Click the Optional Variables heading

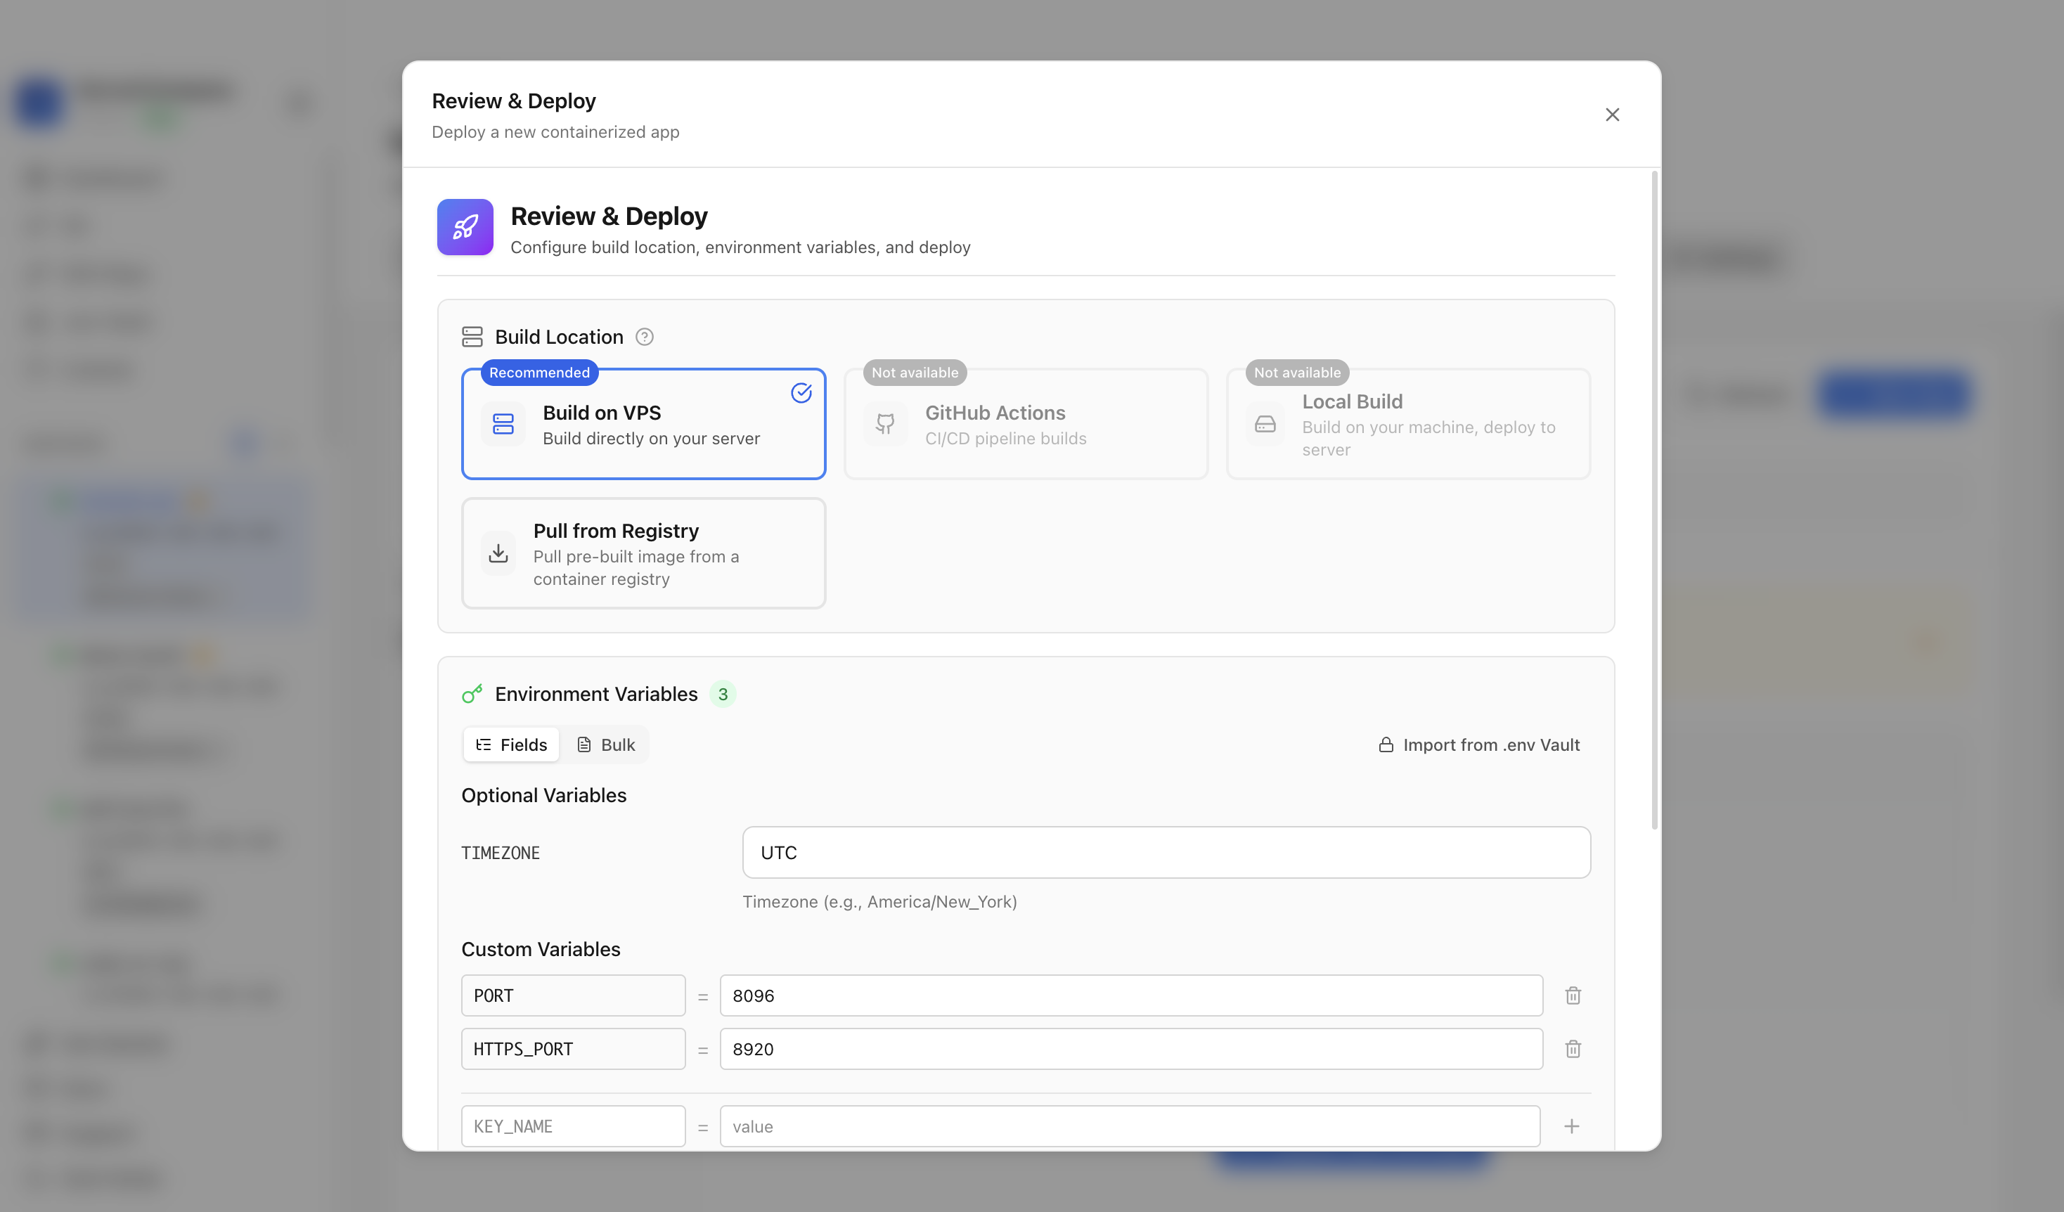[544, 795]
